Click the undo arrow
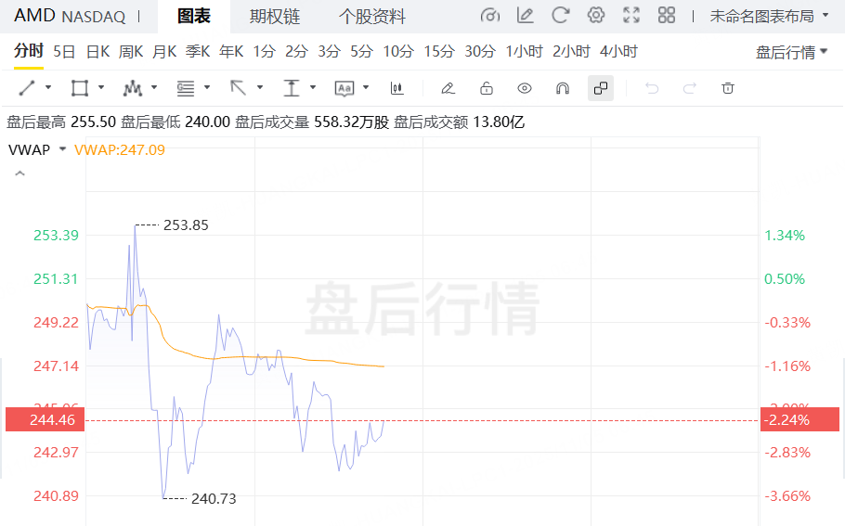This screenshot has height=526, width=845. tap(652, 88)
